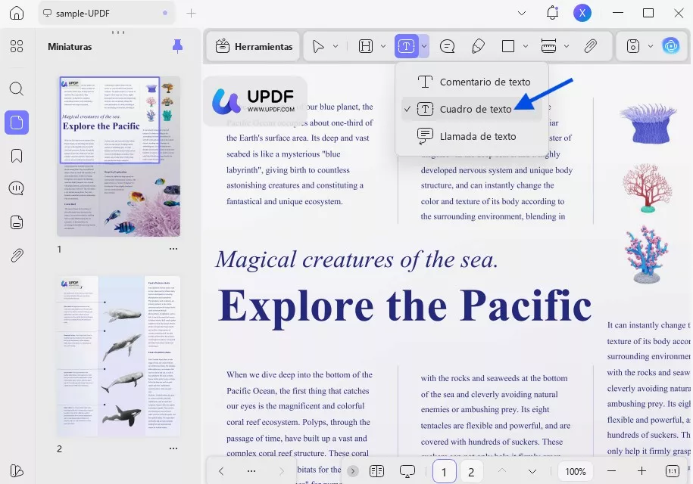
Task: Open more options in bottom bar
Action: (251, 471)
